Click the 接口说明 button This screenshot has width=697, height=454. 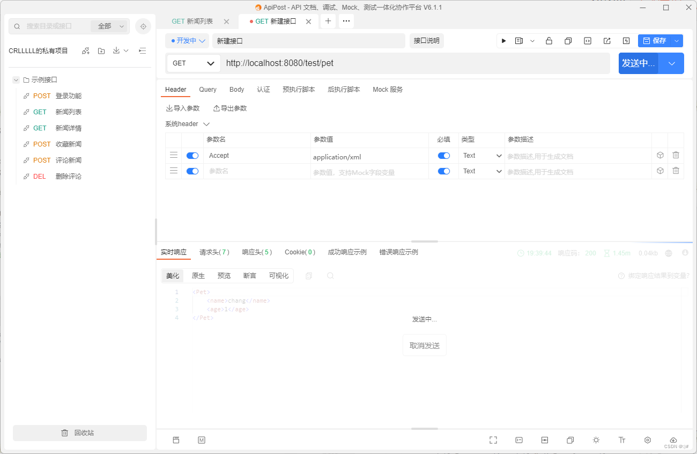pos(427,41)
